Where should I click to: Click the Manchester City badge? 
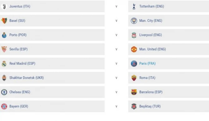tap(134, 21)
